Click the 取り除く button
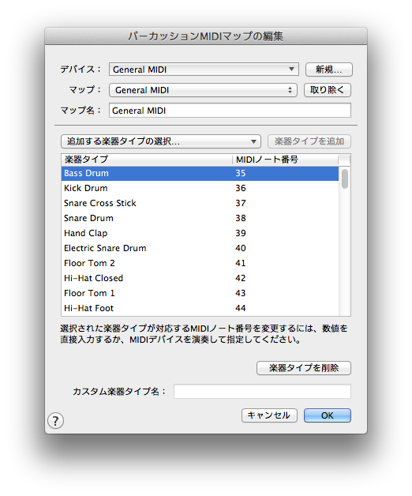The image size is (412, 496). pos(328,90)
